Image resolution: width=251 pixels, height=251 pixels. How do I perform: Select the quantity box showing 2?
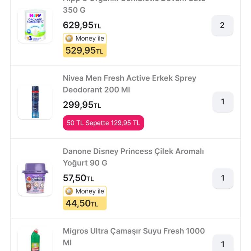pyautogui.click(x=222, y=25)
